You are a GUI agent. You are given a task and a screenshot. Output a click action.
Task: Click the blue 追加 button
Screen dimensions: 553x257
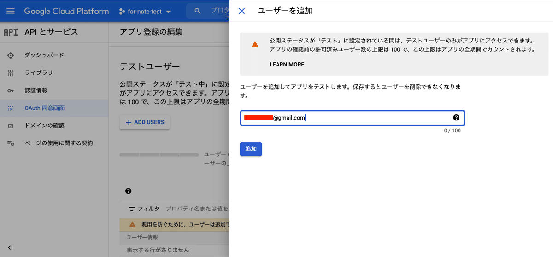(251, 149)
